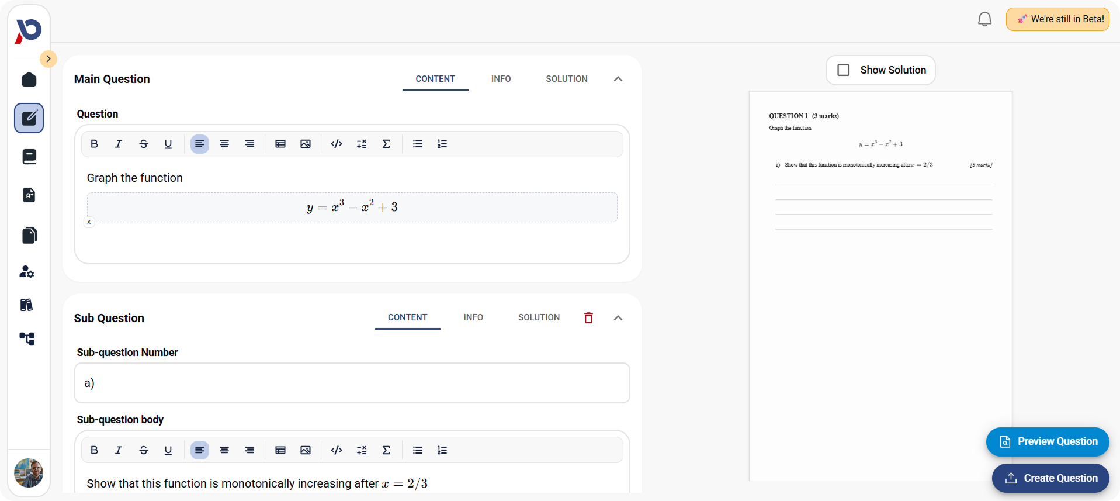Open the home icon in sidebar
Image resolution: width=1120 pixels, height=501 pixels.
click(29, 80)
